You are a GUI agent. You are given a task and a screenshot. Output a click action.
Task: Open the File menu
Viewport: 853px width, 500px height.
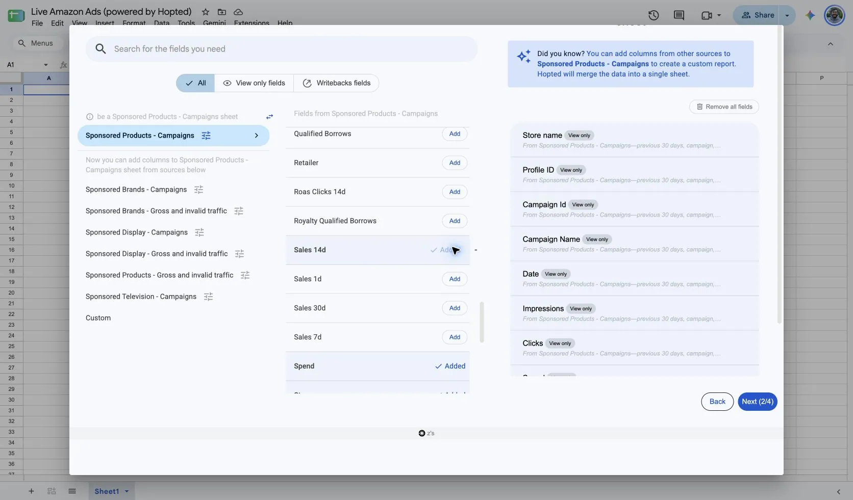(x=37, y=23)
